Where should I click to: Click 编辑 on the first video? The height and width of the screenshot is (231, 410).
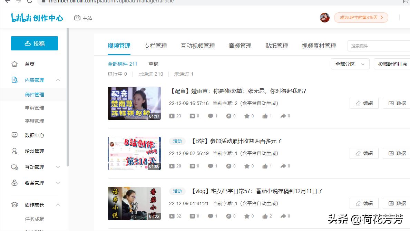click(364, 103)
